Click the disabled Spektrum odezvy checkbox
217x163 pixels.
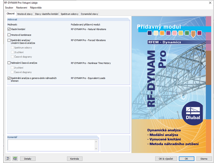[x=12, y=47]
